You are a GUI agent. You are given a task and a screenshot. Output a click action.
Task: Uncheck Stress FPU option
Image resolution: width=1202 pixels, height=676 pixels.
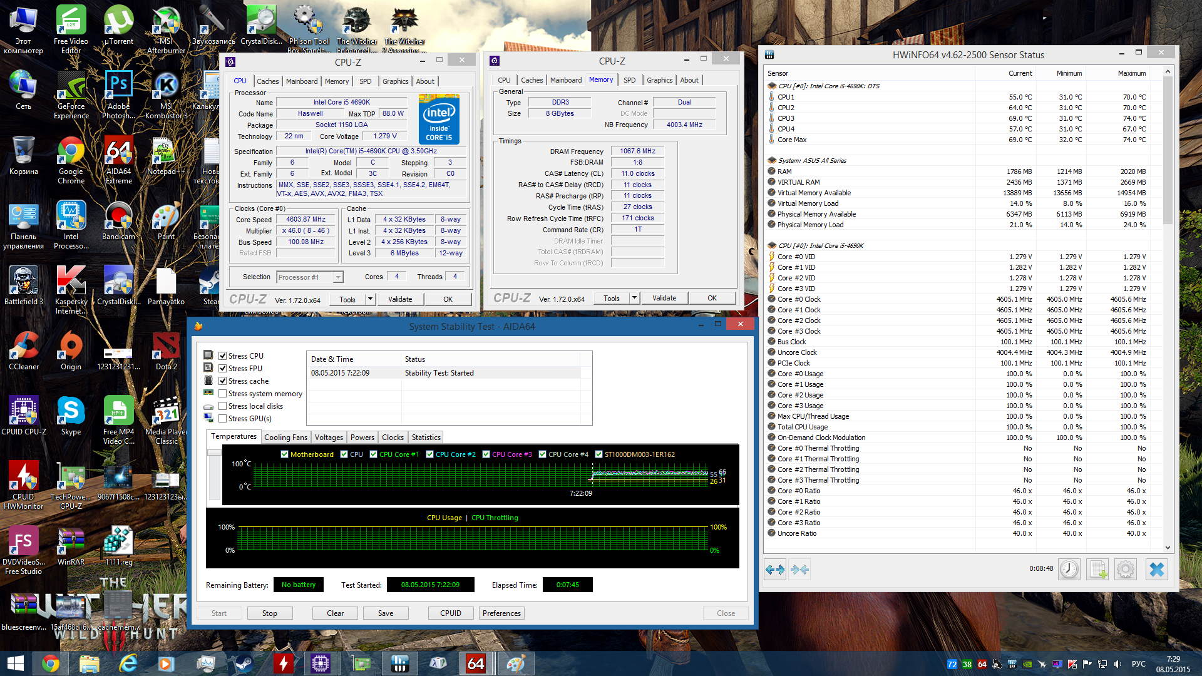click(x=222, y=369)
